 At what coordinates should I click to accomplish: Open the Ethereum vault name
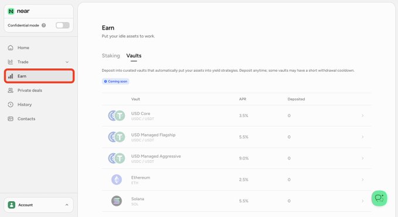point(141,178)
